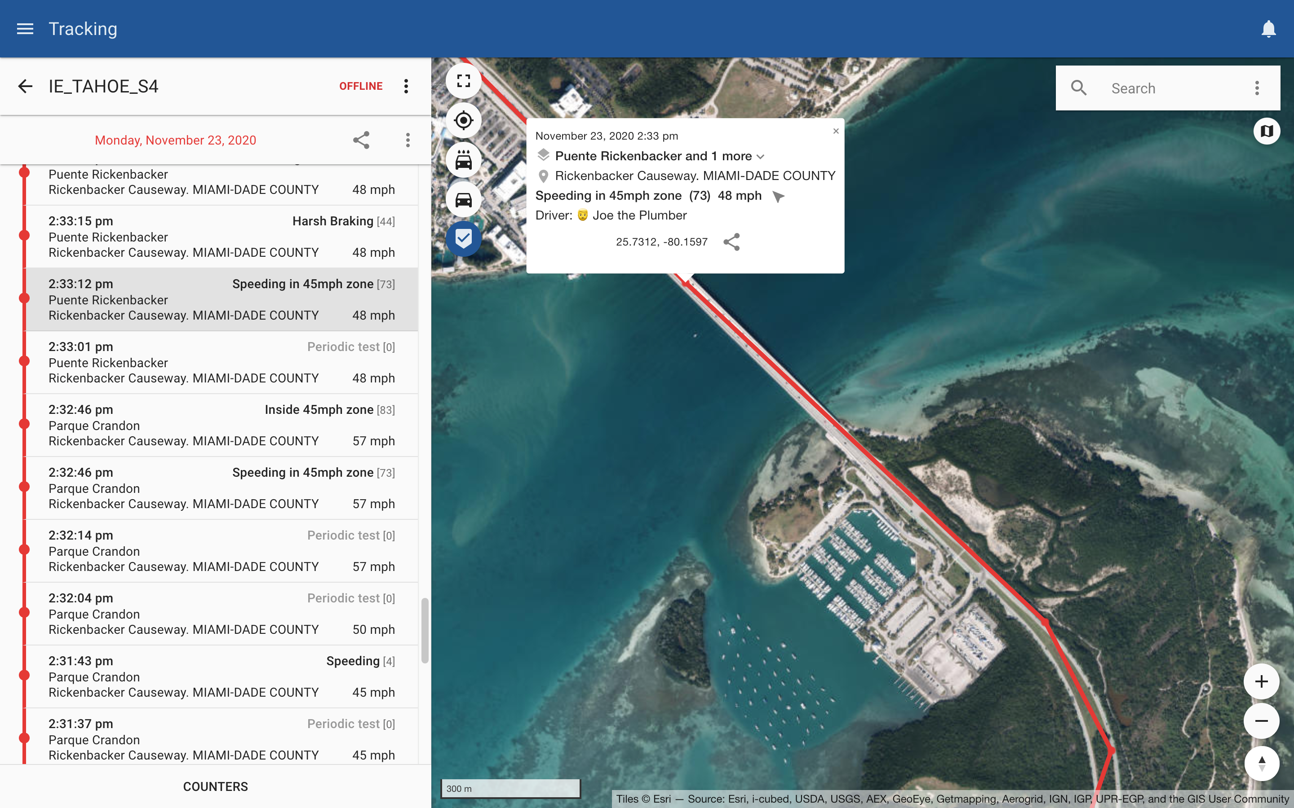Go back from IE_TAHOE_S4 details
Viewport: 1294px width, 808px height.
(x=25, y=86)
